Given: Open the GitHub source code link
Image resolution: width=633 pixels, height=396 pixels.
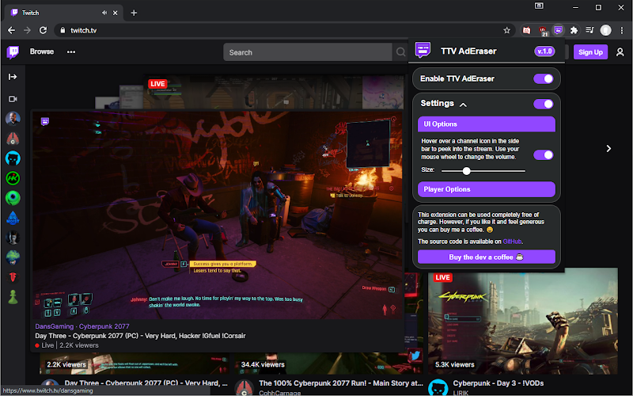Looking at the screenshot, I should [x=512, y=242].
